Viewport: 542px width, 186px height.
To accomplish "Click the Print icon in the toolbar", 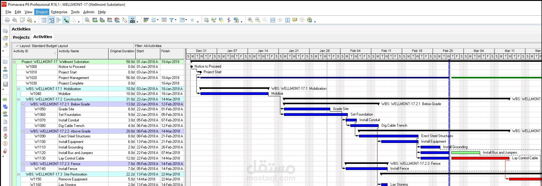I will [7, 20].
